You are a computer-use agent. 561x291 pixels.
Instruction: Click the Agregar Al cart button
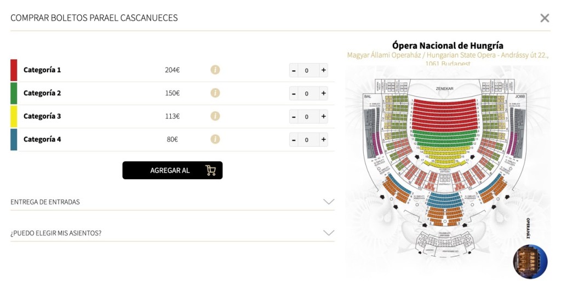pyautogui.click(x=172, y=170)
